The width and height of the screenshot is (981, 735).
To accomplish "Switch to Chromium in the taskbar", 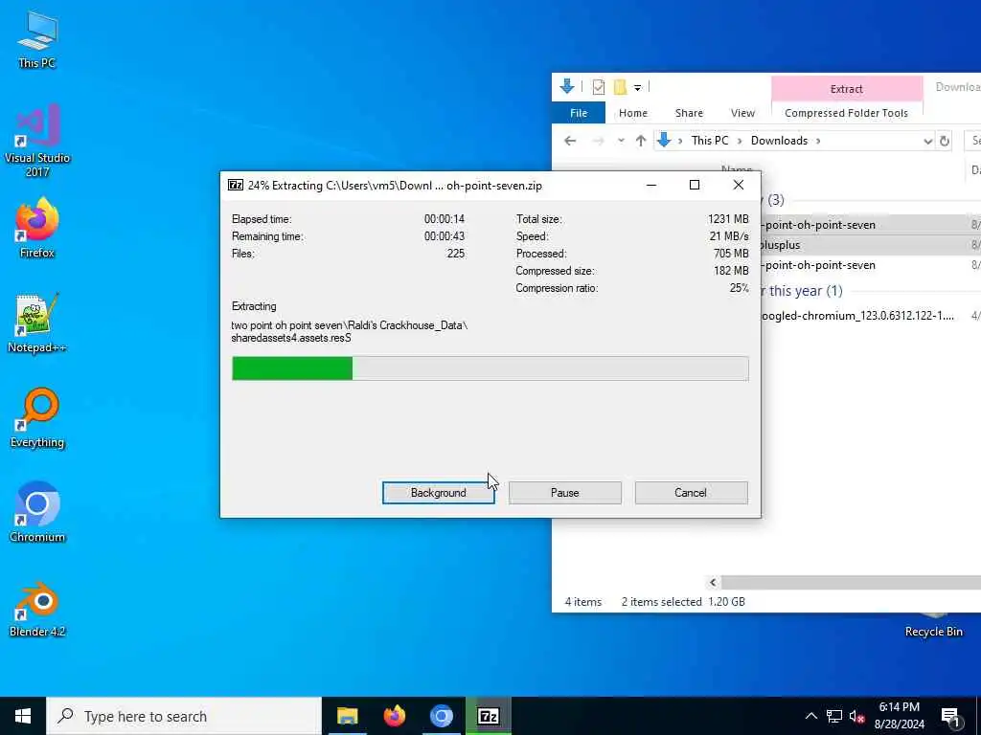I will click(441, 716).
